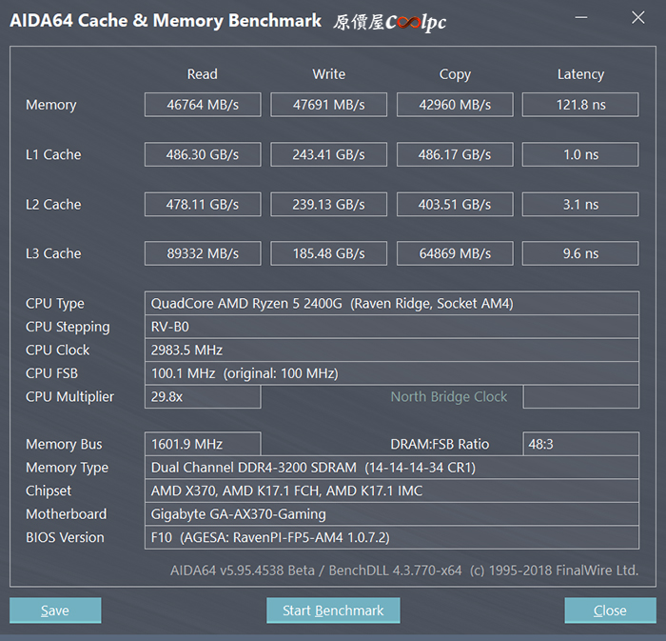The image size is (666, 641).
Task: Click L2 Cache Copy 403.51 GB/s
Action: 455,205
